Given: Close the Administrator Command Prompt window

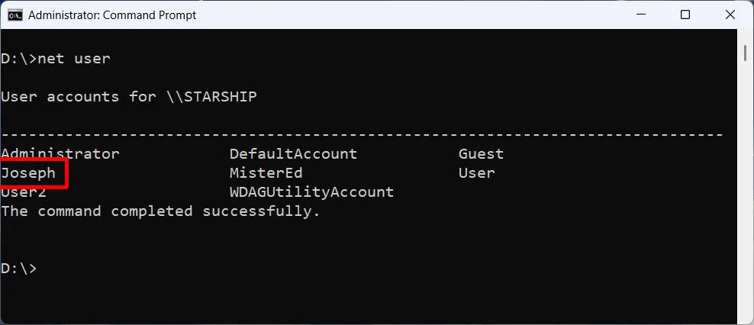Looking at the screenshot, I should [x=730, y=15].
